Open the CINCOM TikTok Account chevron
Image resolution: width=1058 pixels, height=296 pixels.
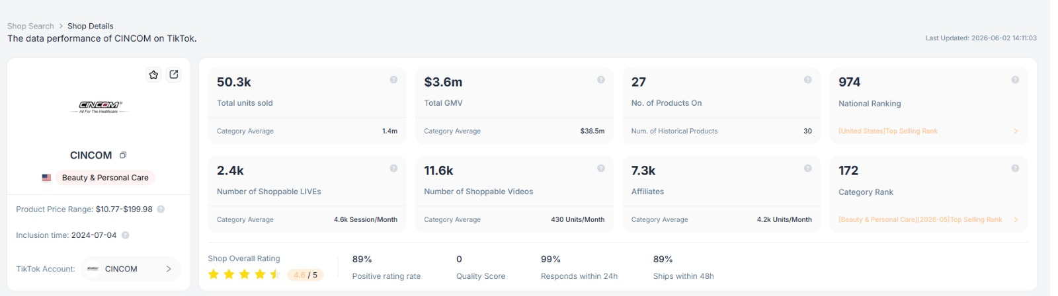click(x=169, y=269)
